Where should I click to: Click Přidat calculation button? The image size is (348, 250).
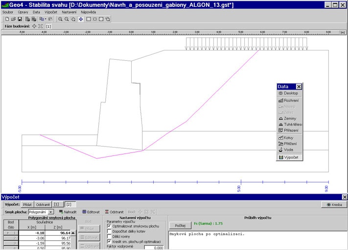27,204
